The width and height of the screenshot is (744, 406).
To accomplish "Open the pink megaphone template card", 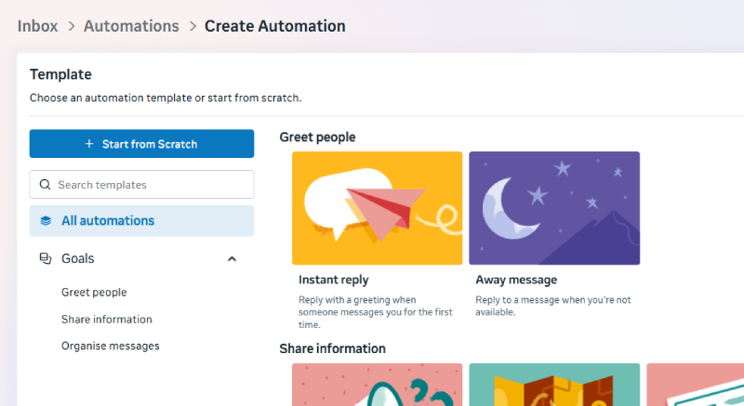I will coord(378,385).
